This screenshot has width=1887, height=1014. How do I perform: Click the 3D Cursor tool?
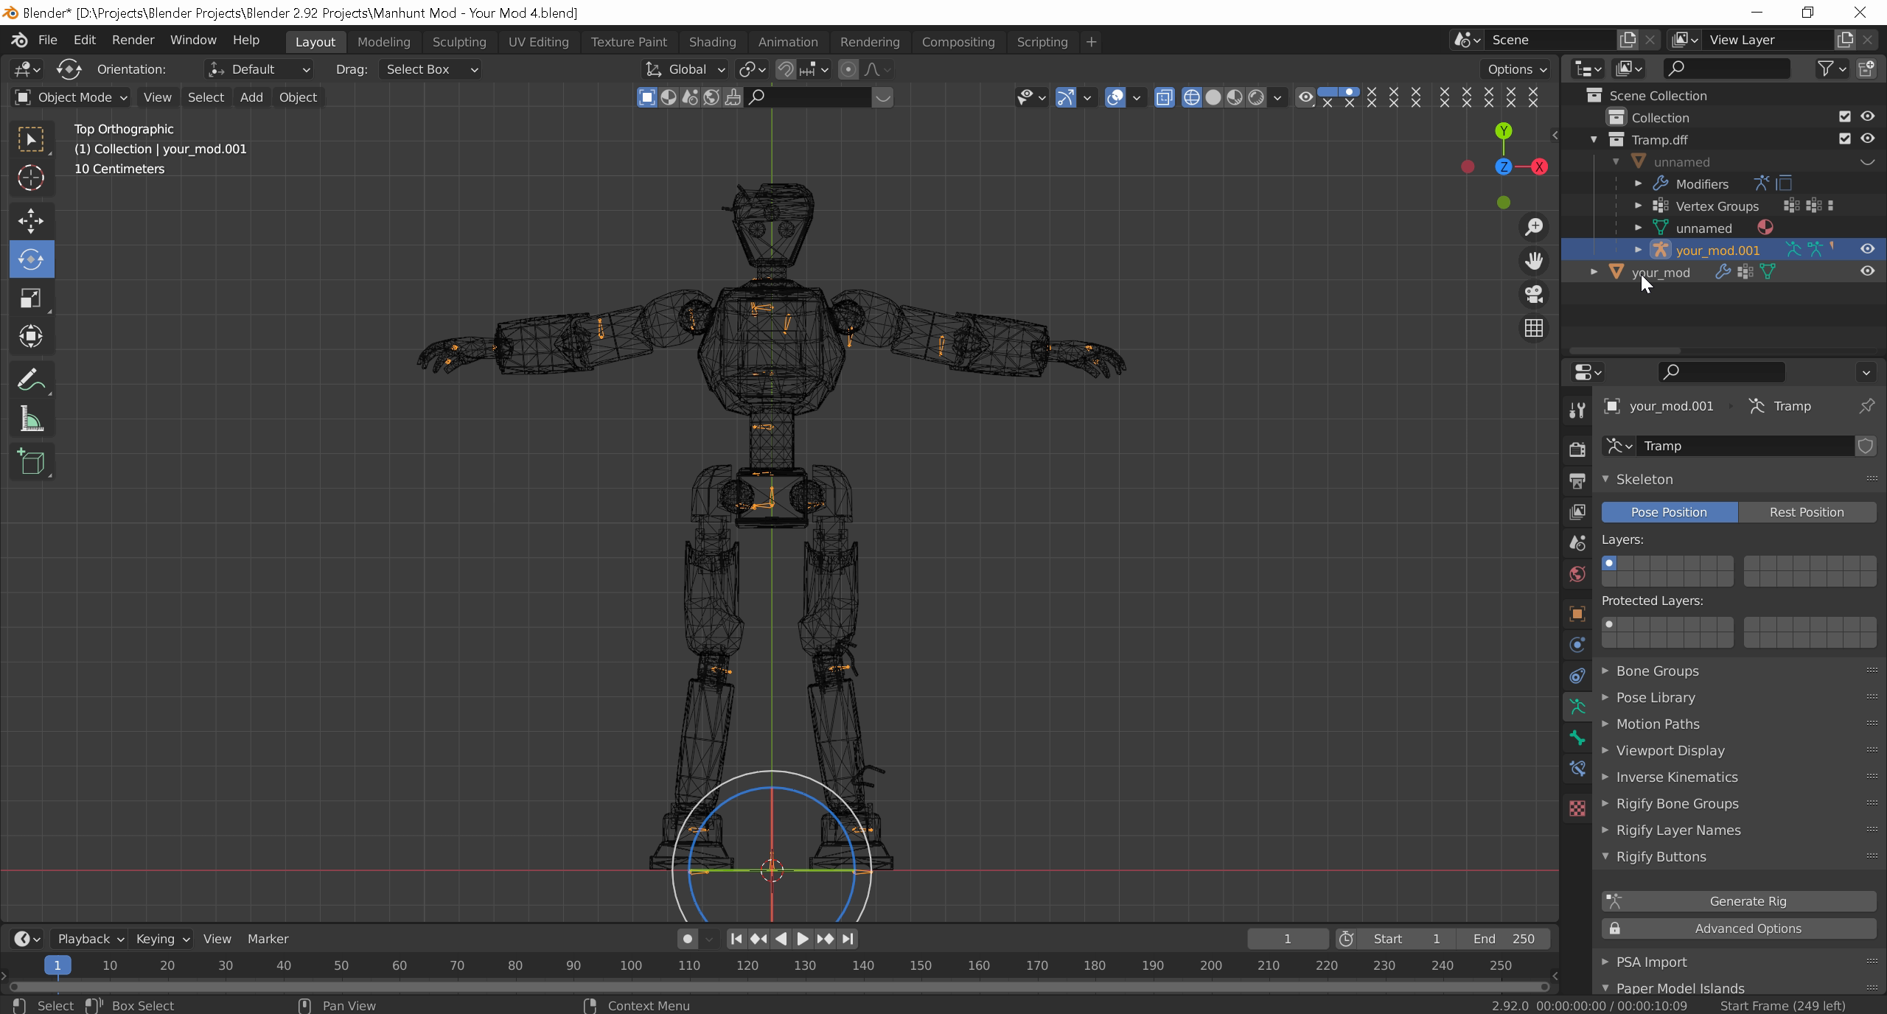pos(31,178)
